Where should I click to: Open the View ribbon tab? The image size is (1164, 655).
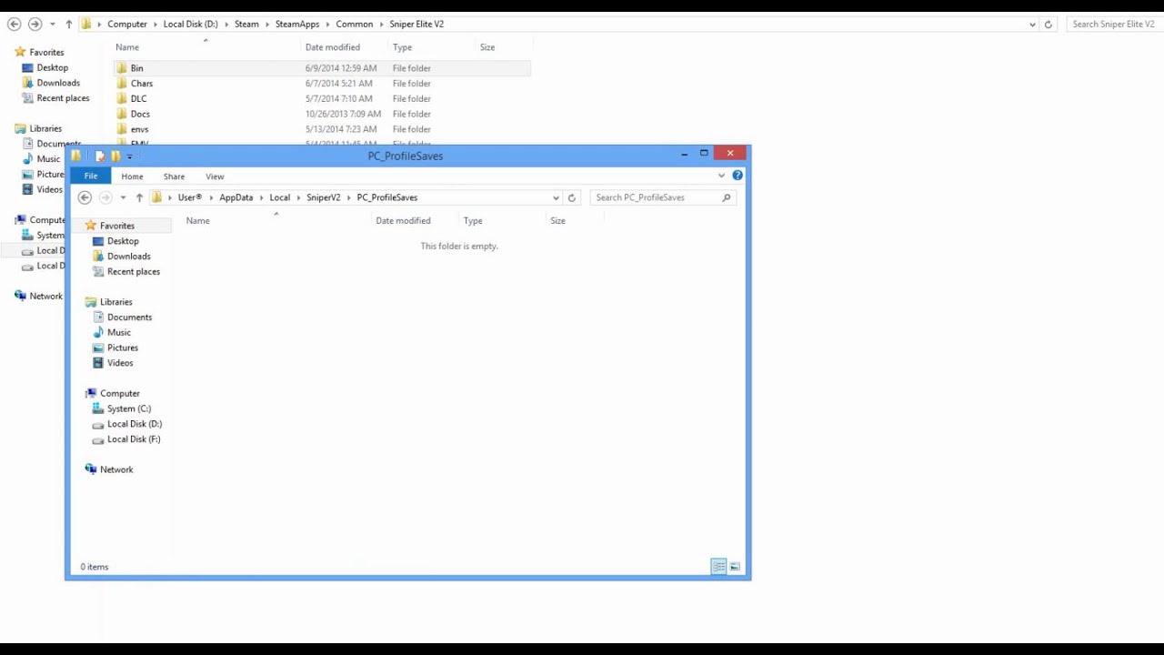(x=215, y=176)
